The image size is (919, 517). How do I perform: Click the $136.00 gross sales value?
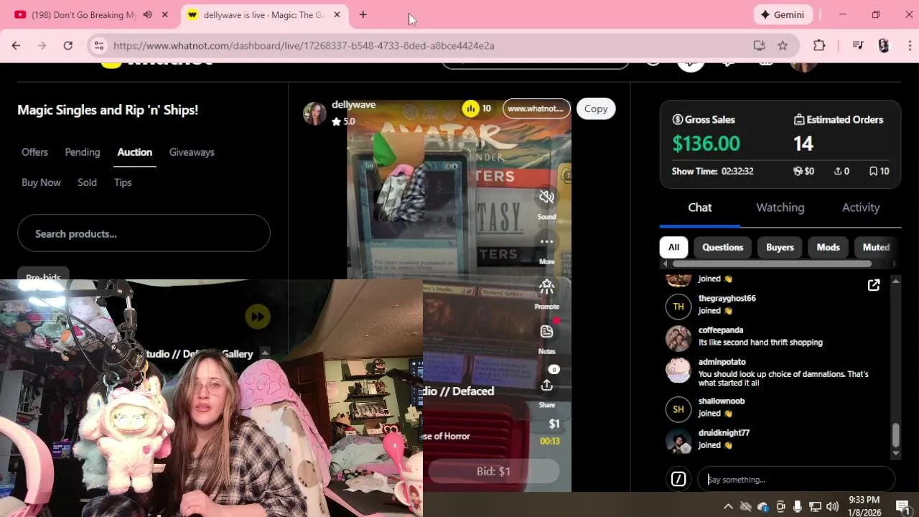pyautogui.click(x=706, y=143)
